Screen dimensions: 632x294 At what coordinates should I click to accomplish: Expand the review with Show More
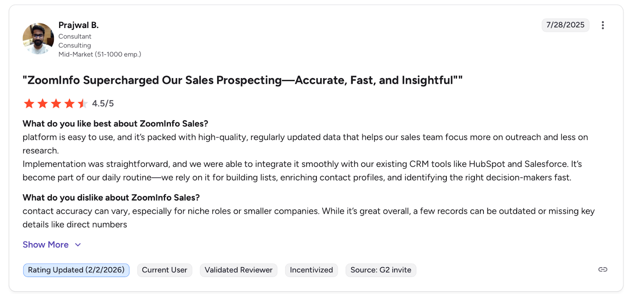45,245
